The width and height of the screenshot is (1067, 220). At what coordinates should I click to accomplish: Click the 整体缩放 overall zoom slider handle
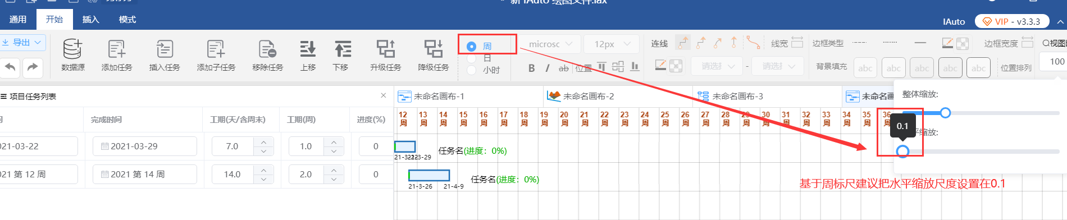945,113
